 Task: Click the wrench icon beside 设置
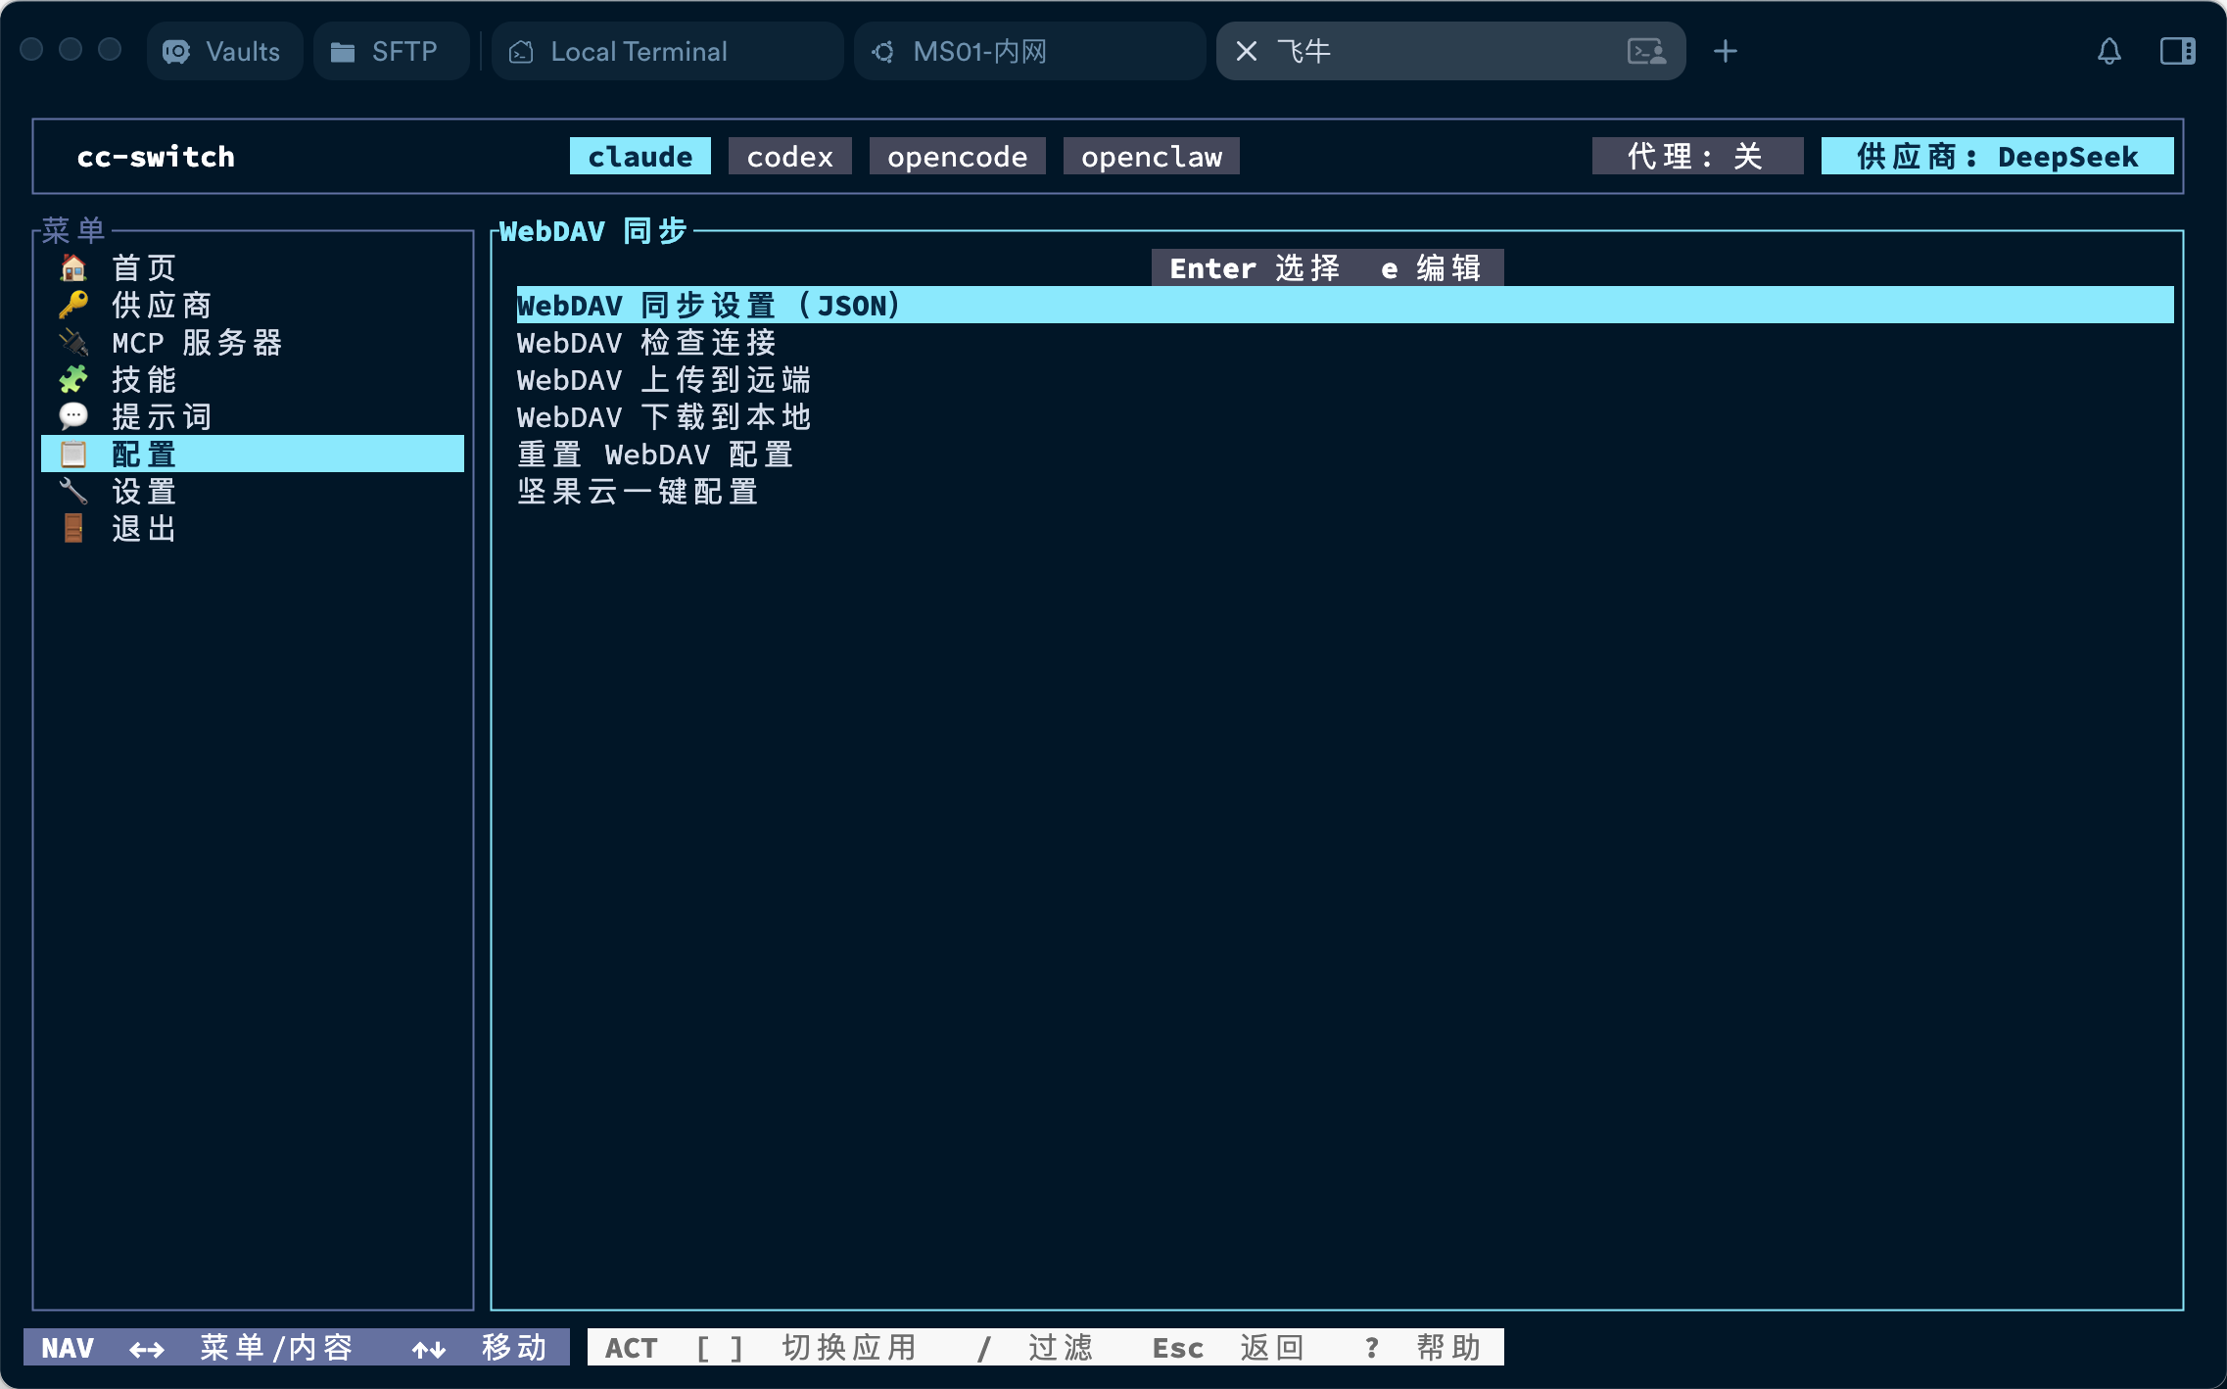[73, 491]
